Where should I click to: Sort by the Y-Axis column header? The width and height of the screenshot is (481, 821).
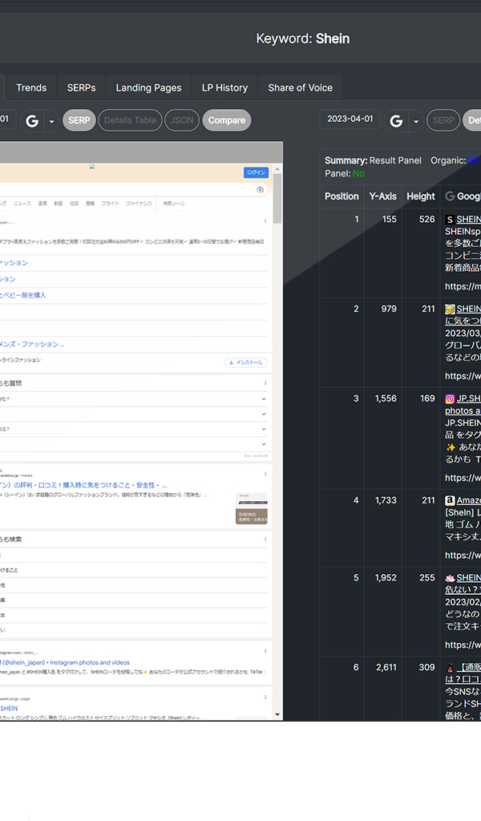(382, 196)
